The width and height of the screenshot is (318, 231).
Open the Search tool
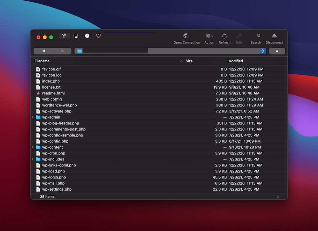[x=259, y=36]
